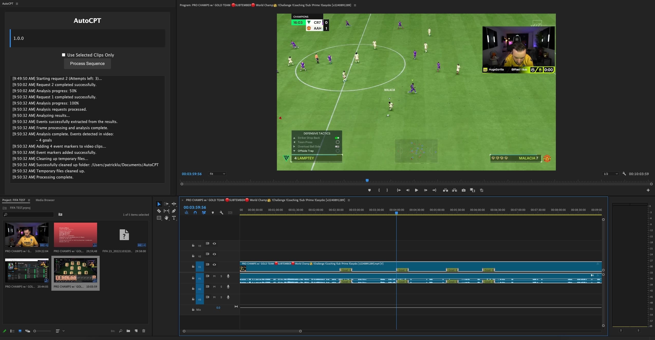This screenshot has height=340, width=655.
Task: Select the Pen tool
Action: point(174,211)
